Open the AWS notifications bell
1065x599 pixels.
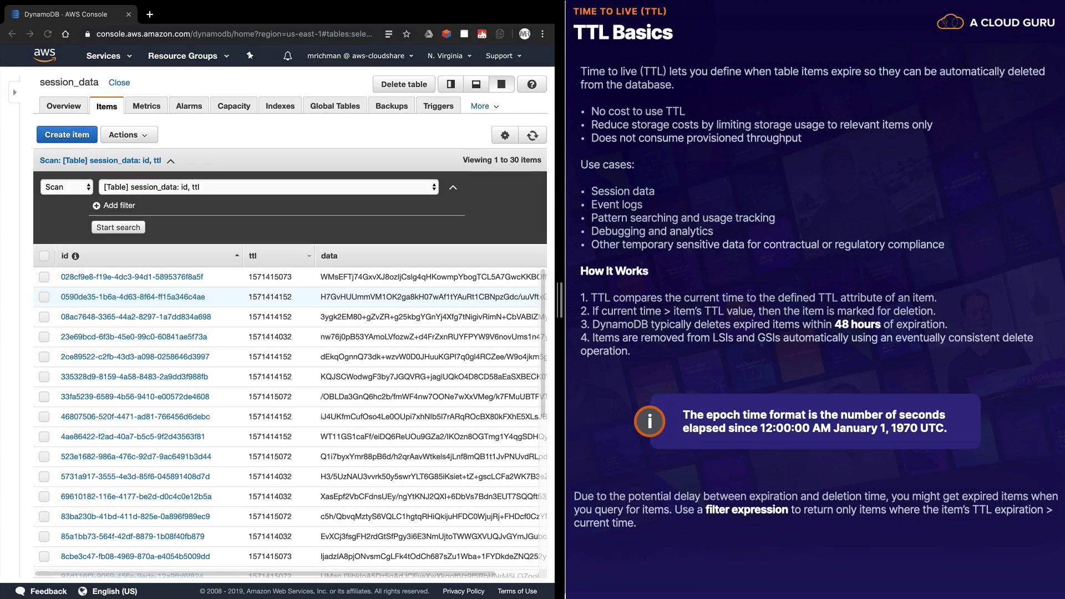coord(287,56)
